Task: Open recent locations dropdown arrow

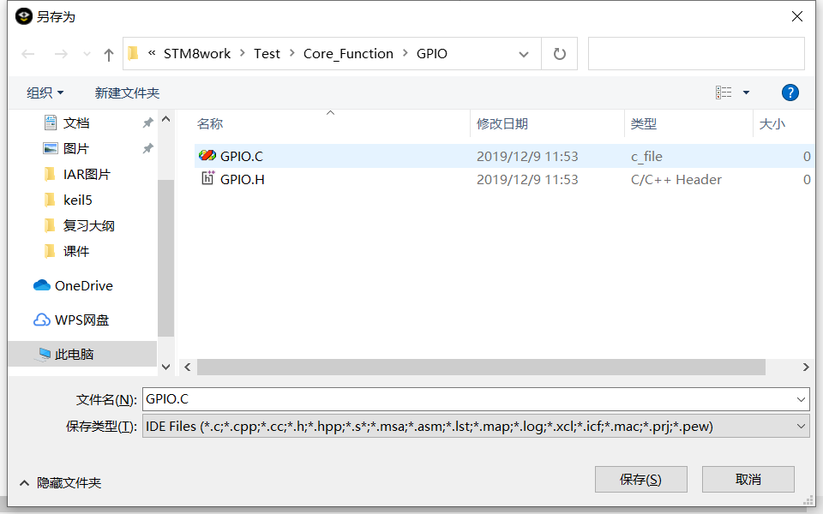Action: tap(87, 53)
